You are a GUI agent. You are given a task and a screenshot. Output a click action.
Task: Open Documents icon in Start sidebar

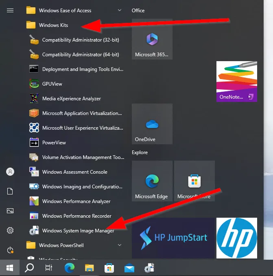[x=10, y=191]
